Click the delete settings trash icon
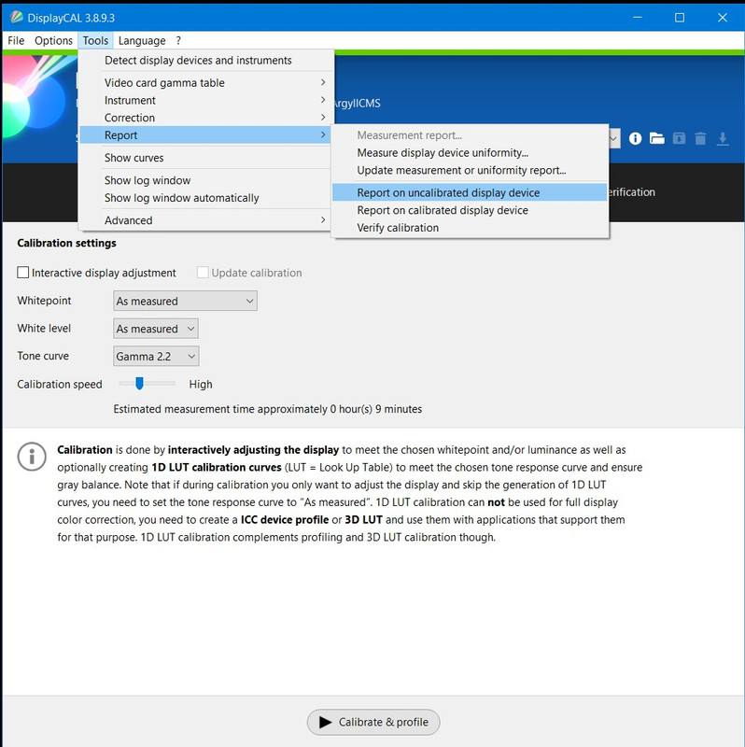This screenshot has height=747, width=745. point(700,138)
